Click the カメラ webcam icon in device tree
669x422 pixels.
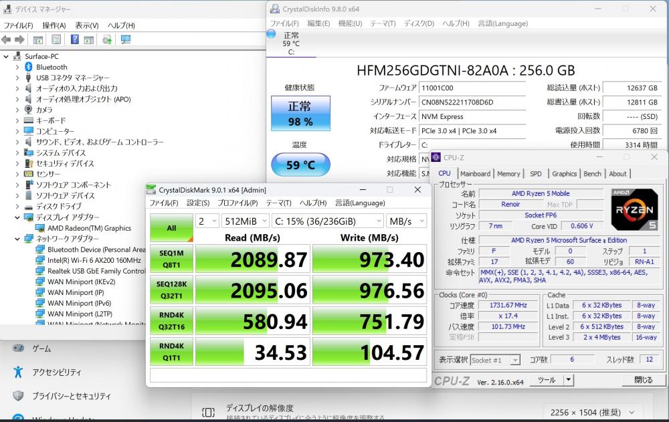(x=29, y=110)
